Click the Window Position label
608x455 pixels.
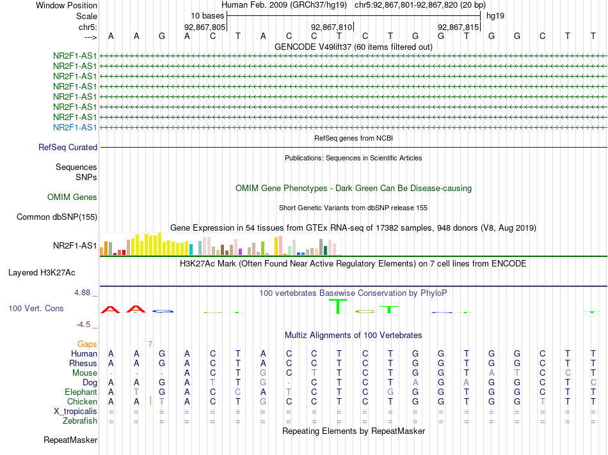(x=67, y=5)
